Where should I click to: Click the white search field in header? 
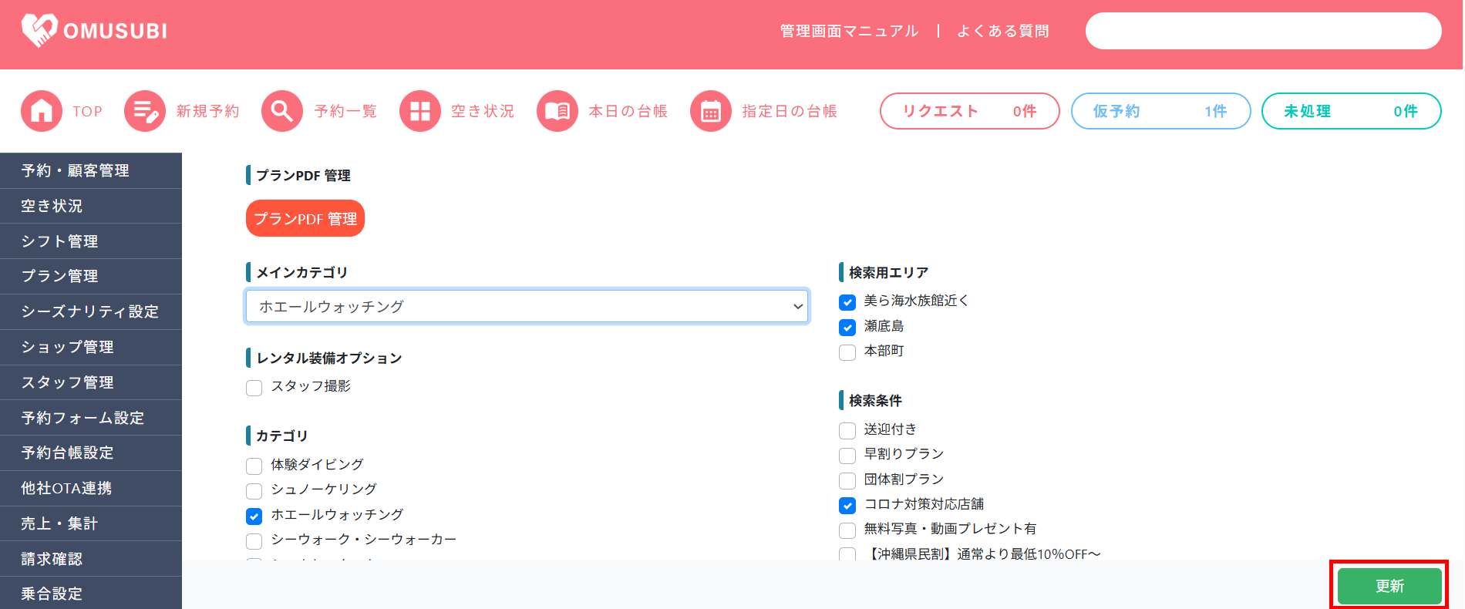pyautogui.click(x=1263, y=31)
